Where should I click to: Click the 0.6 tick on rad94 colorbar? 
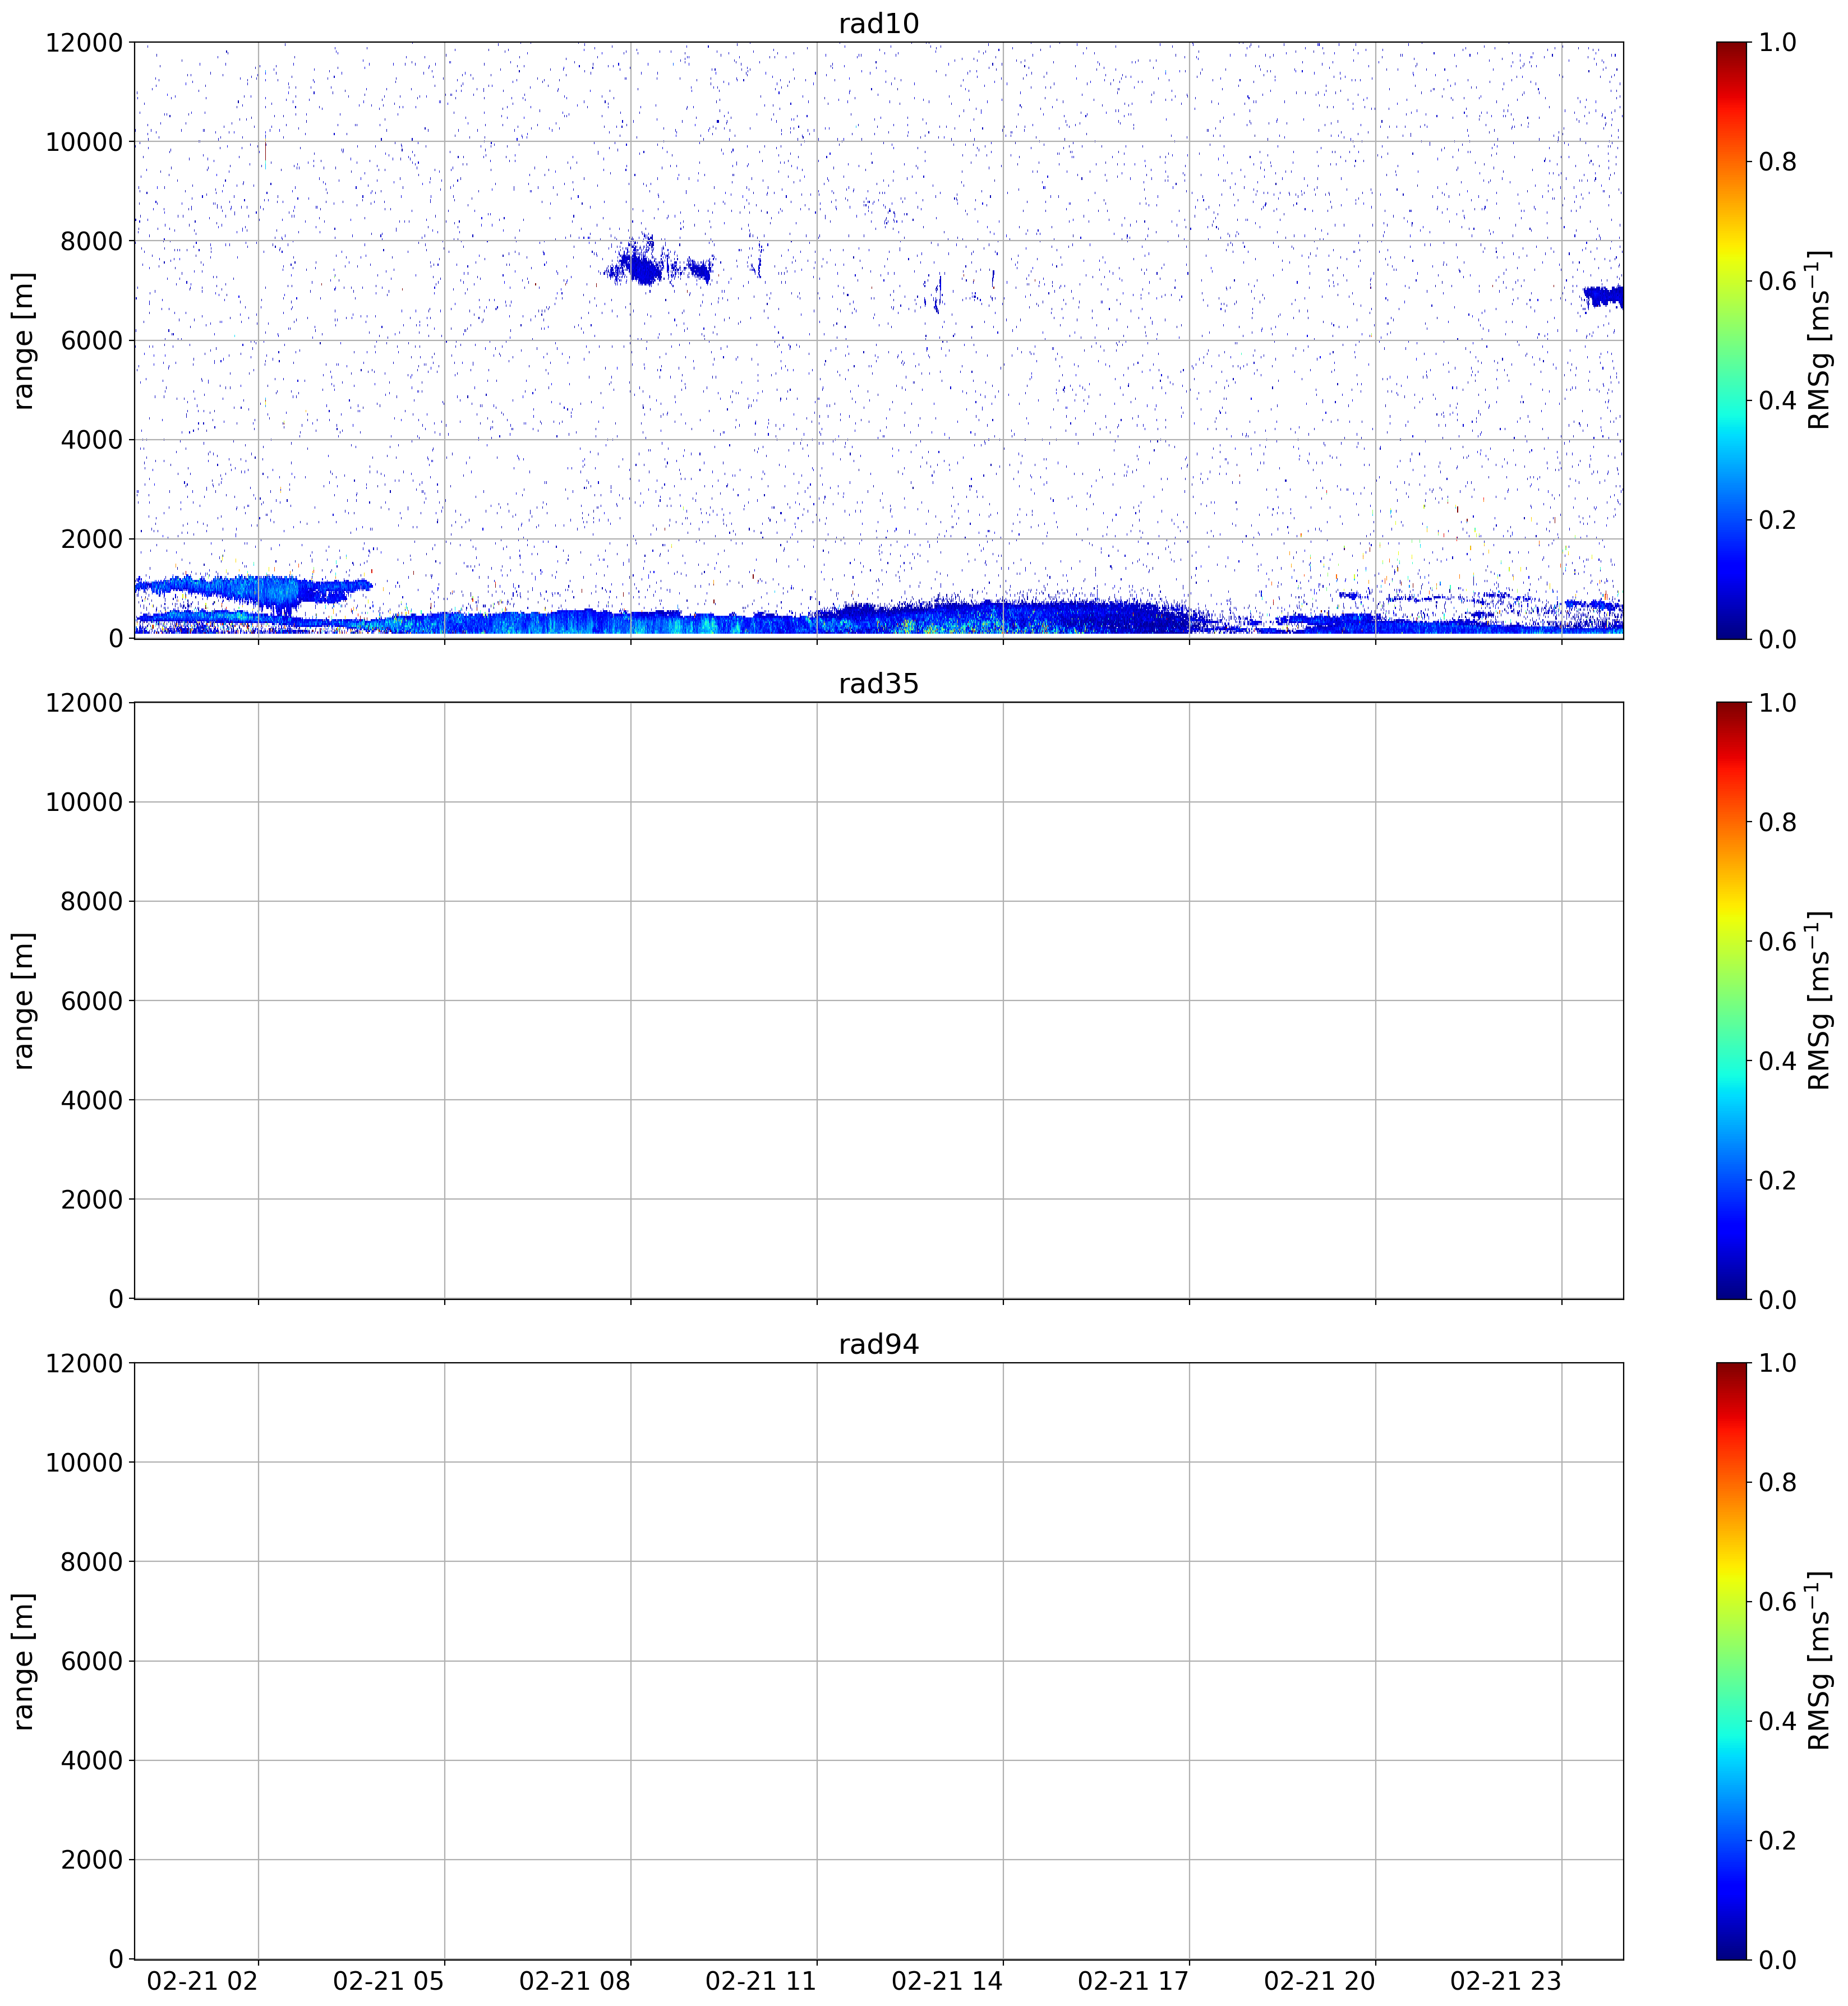1777,1602
